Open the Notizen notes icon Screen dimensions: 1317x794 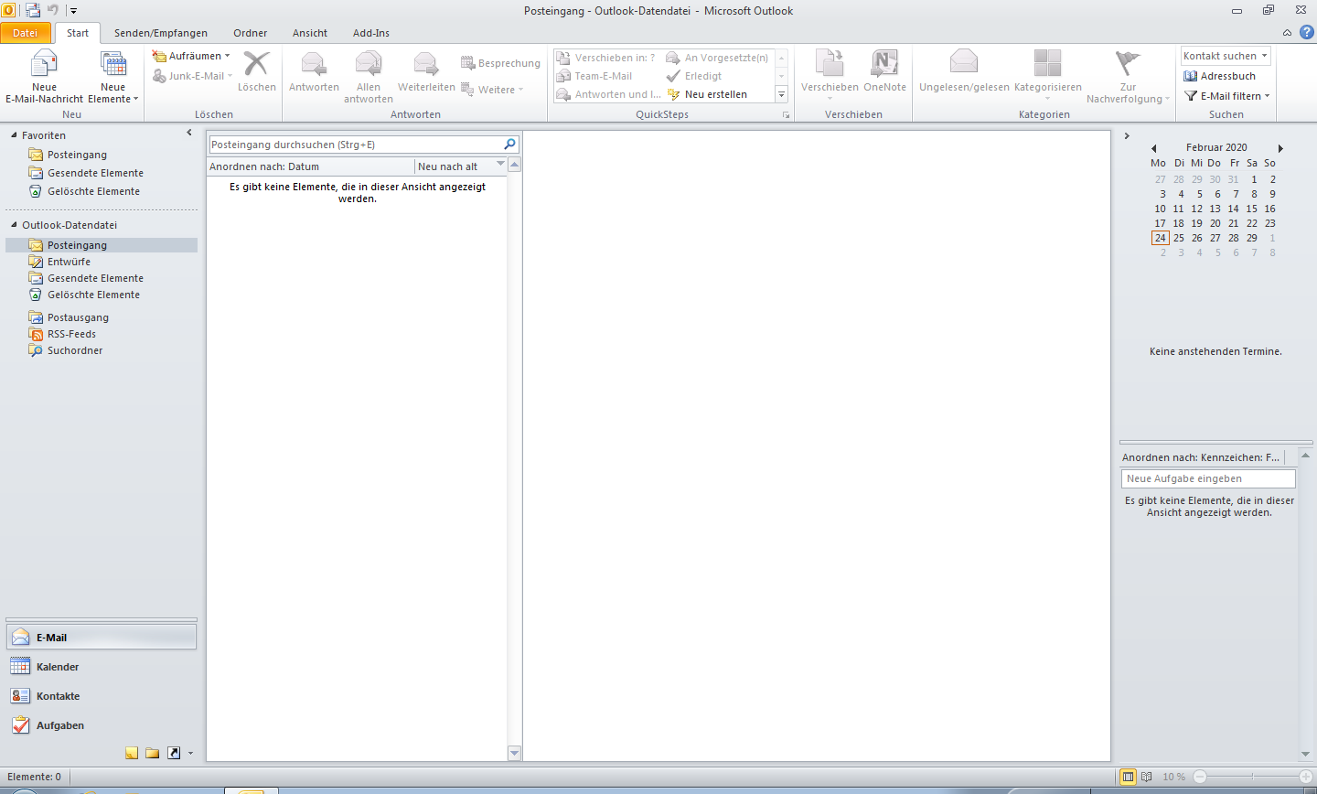tap(132, 753)
